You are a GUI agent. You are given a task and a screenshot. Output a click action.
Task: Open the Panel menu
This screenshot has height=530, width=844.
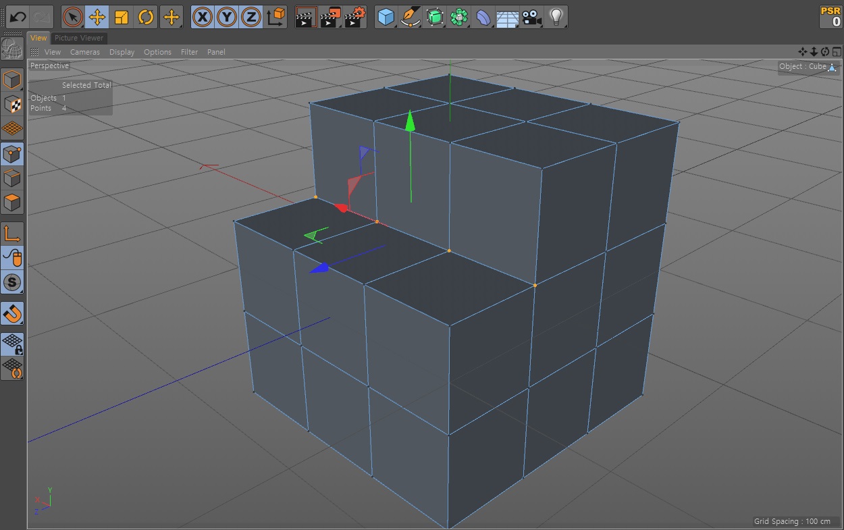coord(216,52)
